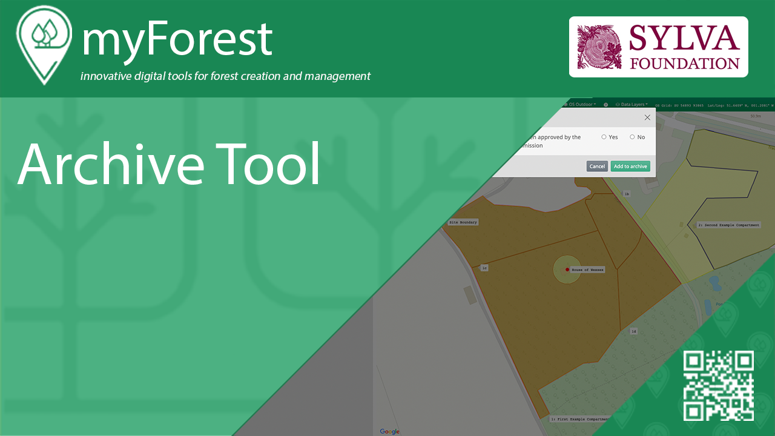Image resolution: width=775 pixels, height=436 pixels.
Task: Click the help question mark icon
Action: click(605, 105)
